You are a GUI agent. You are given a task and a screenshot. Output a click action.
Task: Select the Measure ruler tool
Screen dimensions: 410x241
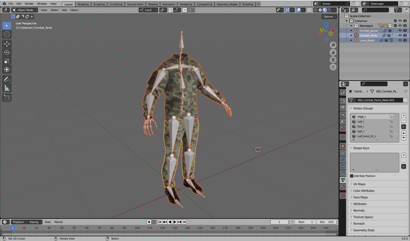(x=7, y=88)
